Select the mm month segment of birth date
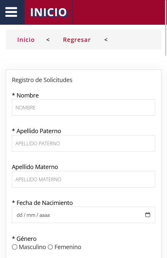 31,215
